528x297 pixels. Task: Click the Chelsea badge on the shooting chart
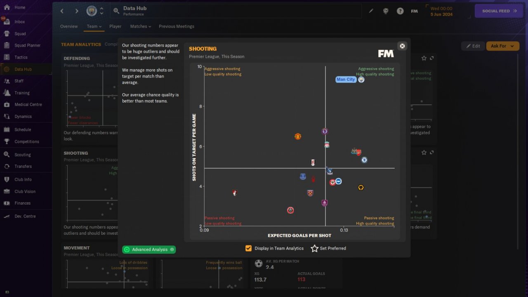coord(364,160)
